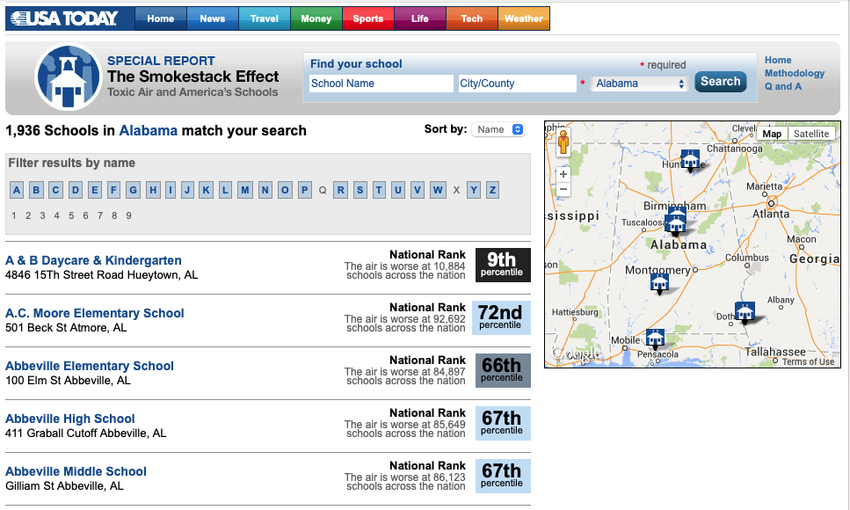
Task: Filter results by letter F
Action: pyautogui.click(x=113, y=190)
